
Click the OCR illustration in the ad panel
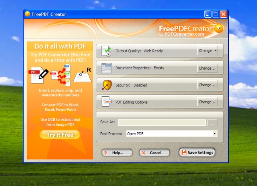coord(83,75)
